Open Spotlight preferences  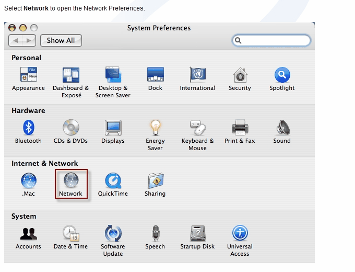point(282,78)
